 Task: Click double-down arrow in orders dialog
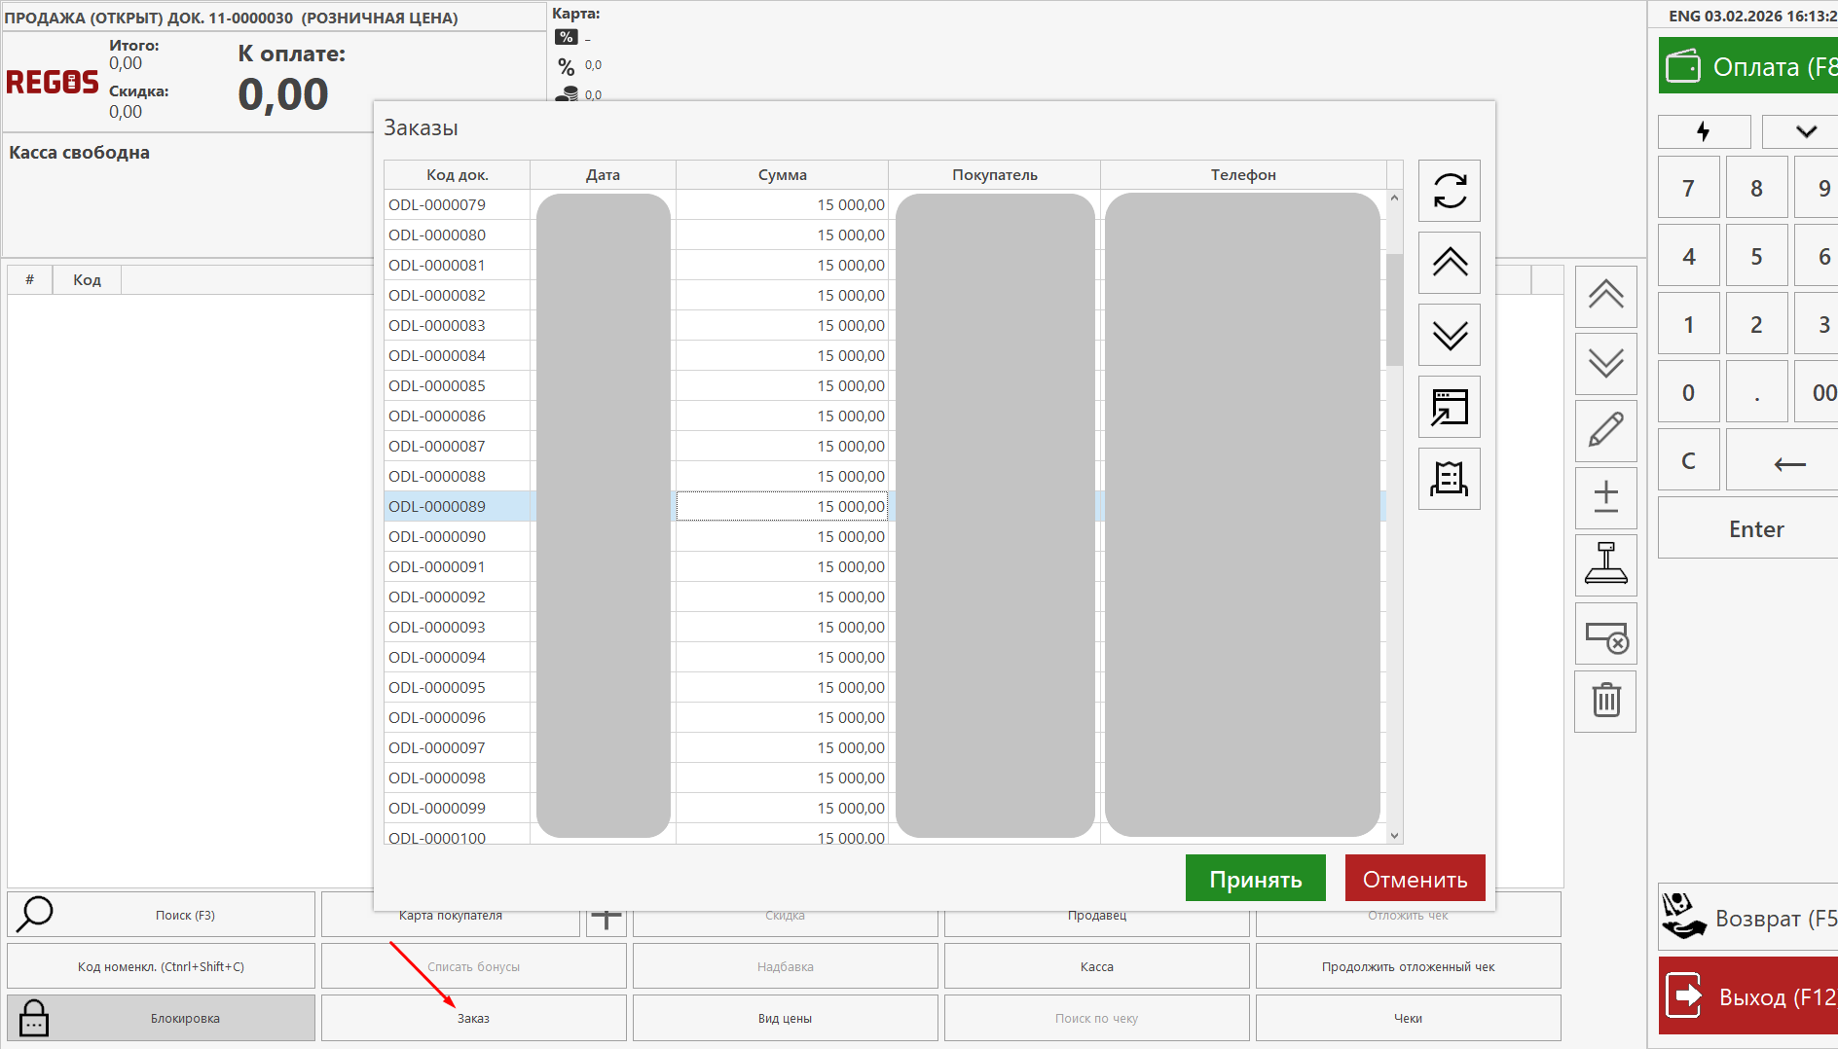click(x=1449, y=335)
